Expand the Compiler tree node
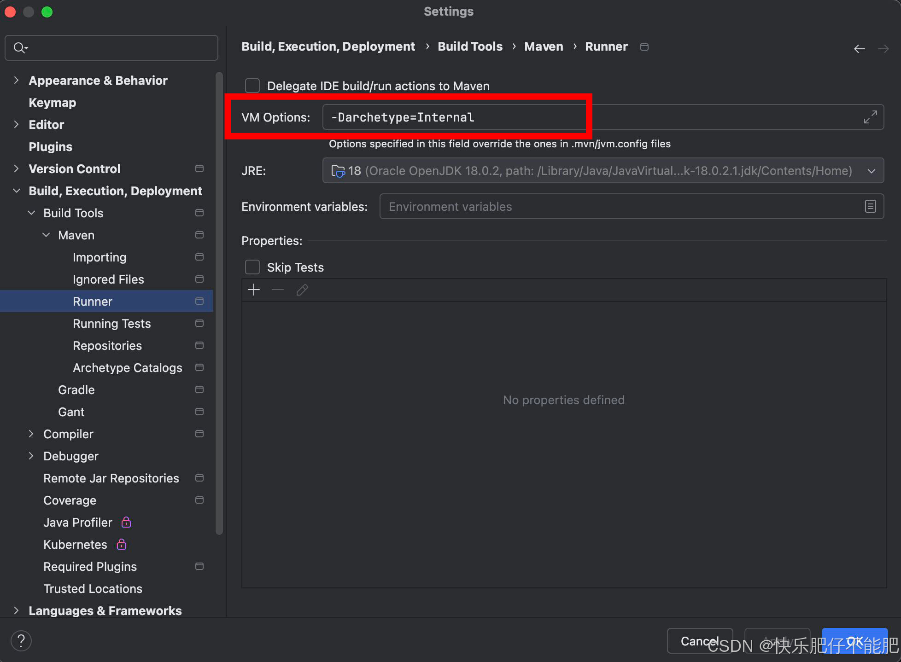The height and width of the screenshot is (662, 901). [31, 434]
